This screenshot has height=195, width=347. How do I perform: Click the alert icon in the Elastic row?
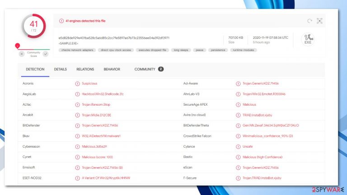pos(238,157)
